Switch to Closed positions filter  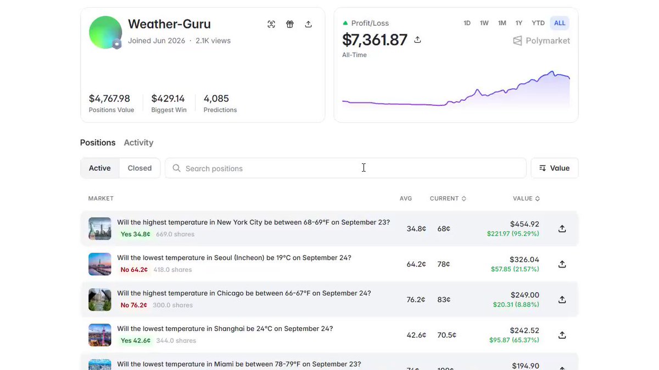tap(139, 168)
